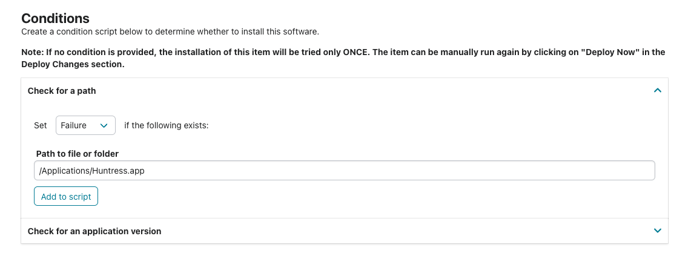Click the condition script description line

170,31
